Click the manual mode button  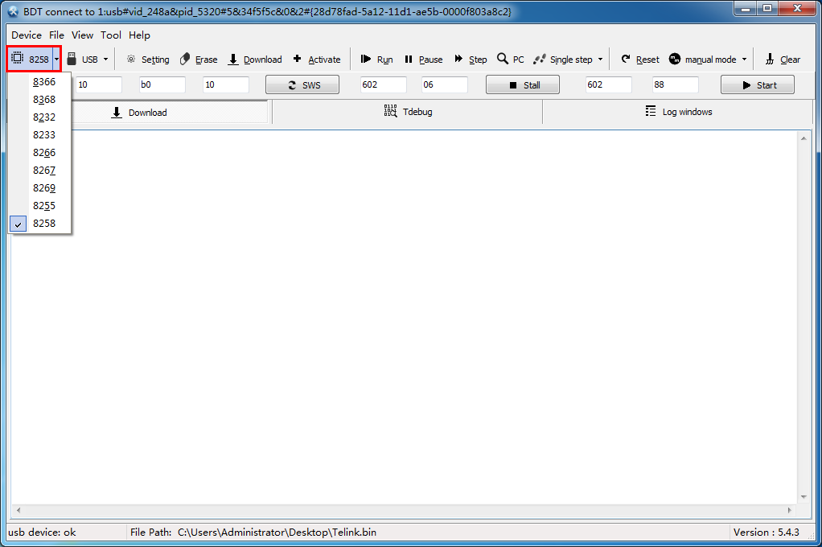(x=703, y=60)
